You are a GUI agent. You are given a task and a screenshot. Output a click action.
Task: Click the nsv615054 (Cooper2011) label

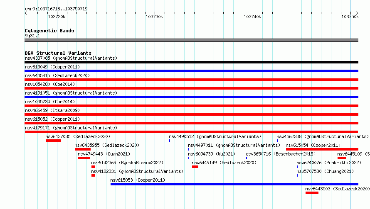[313, 145]
